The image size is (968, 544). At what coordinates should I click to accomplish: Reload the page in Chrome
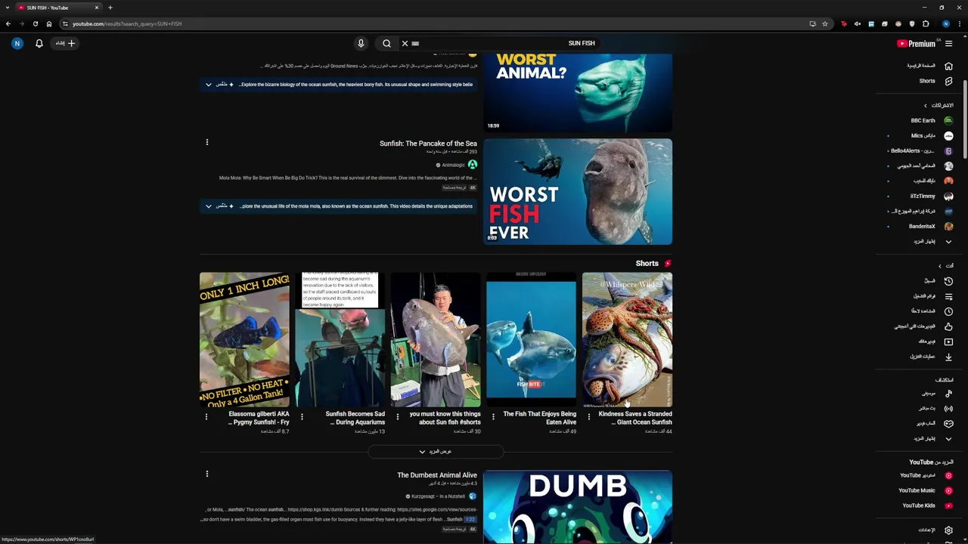tap(35, 23)
